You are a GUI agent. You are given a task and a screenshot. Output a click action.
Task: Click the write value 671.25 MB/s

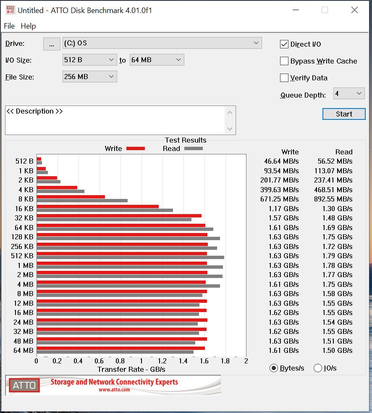(x=280, y=199)
